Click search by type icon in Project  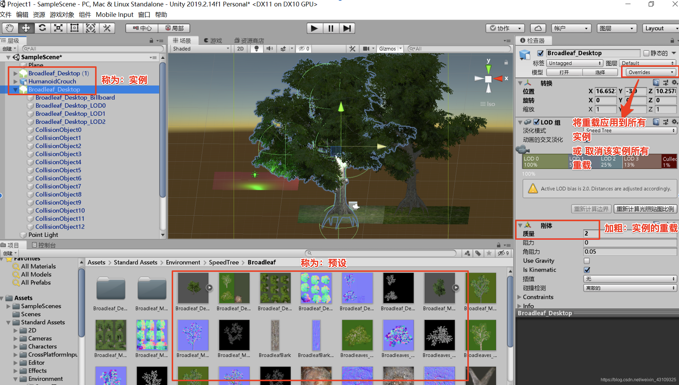[x=467, y=253]
